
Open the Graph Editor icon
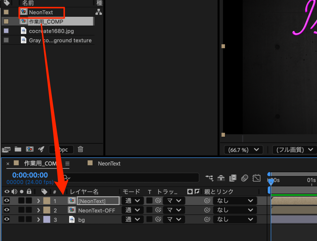(256, 178)
